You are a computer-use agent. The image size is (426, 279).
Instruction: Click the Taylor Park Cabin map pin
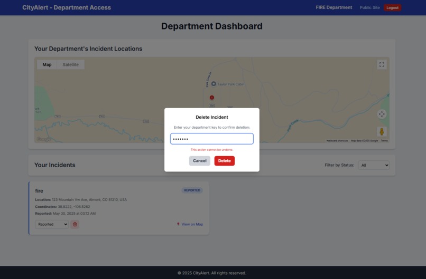point(214,84)
